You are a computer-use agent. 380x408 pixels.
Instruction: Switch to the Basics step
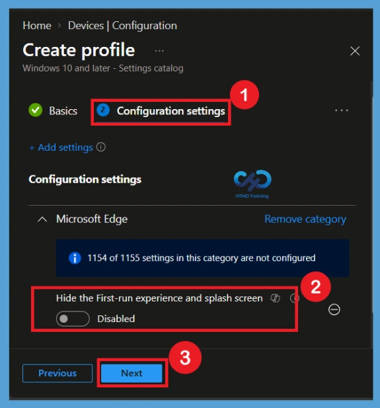63,111
